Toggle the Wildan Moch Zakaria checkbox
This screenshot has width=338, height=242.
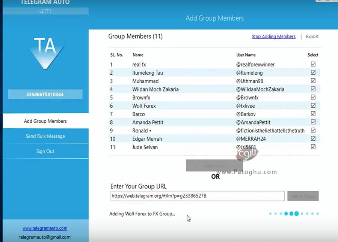[313, 89]
